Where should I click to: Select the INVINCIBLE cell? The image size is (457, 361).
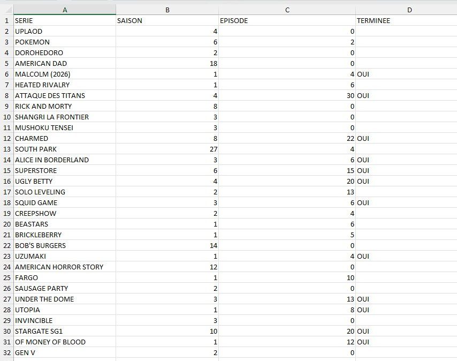[65, 320]
